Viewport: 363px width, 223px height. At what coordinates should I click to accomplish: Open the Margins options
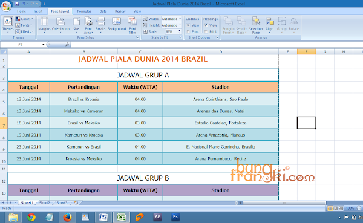pyautogui.click(x=44, y=25)
